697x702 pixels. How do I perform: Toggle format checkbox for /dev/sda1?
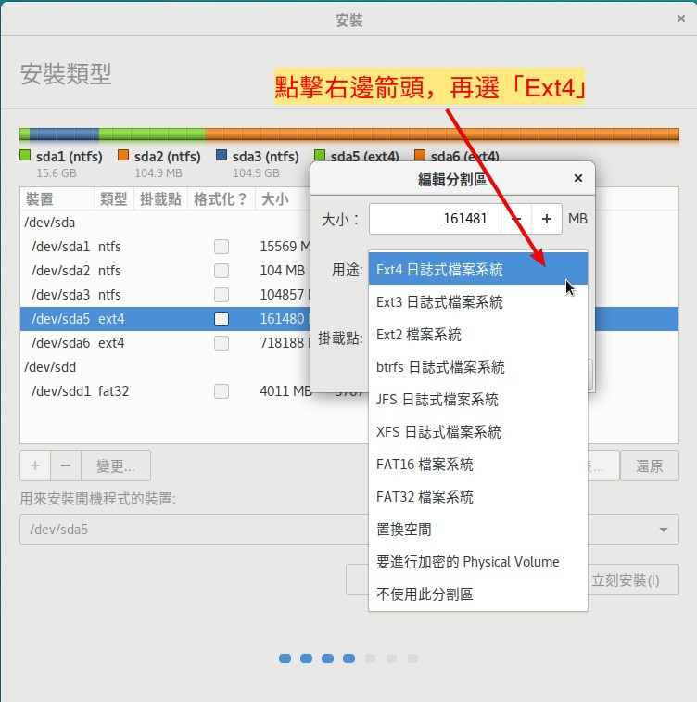point(222,247)
